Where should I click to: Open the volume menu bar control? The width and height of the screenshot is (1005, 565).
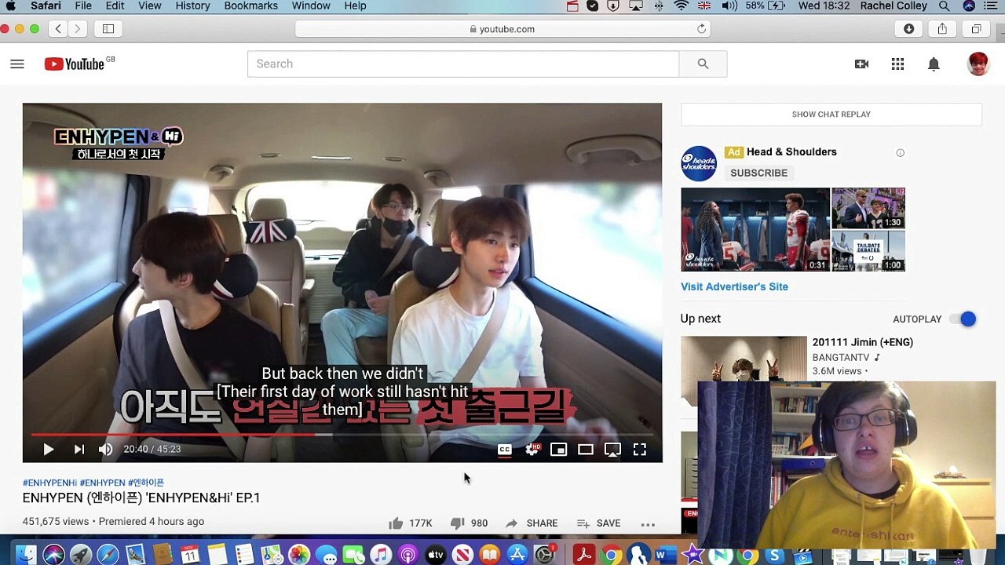pos(729,5)
